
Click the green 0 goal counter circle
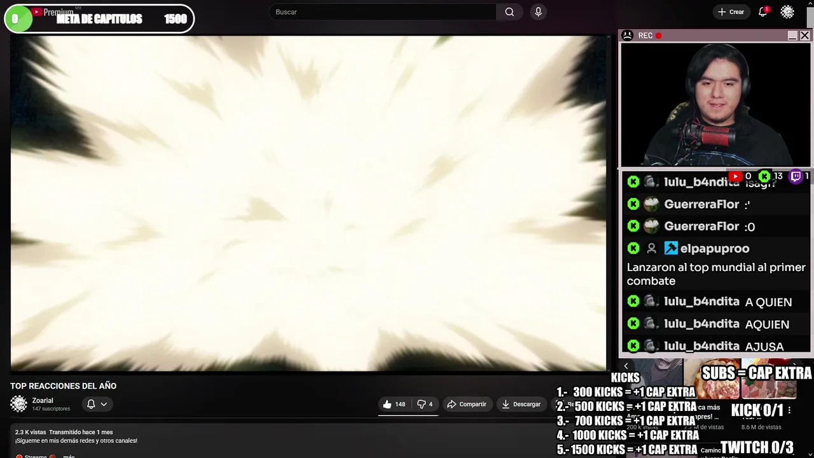[x=18, y=19]
